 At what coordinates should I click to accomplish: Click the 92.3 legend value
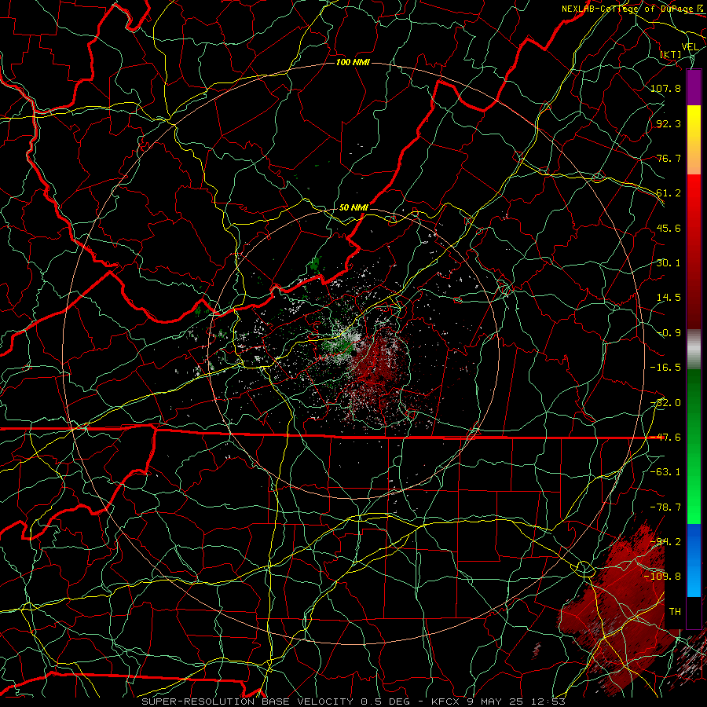(669, 123)
